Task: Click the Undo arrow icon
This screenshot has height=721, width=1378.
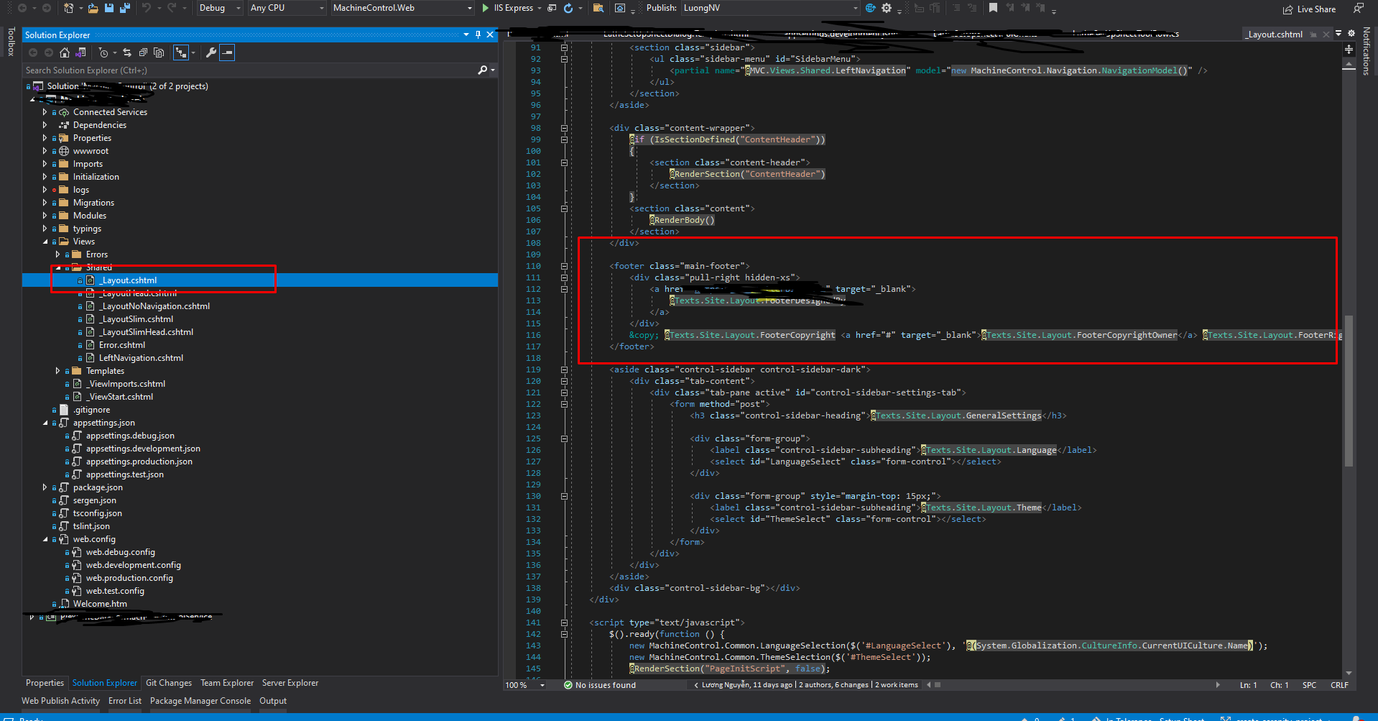Action: point(147,8)
